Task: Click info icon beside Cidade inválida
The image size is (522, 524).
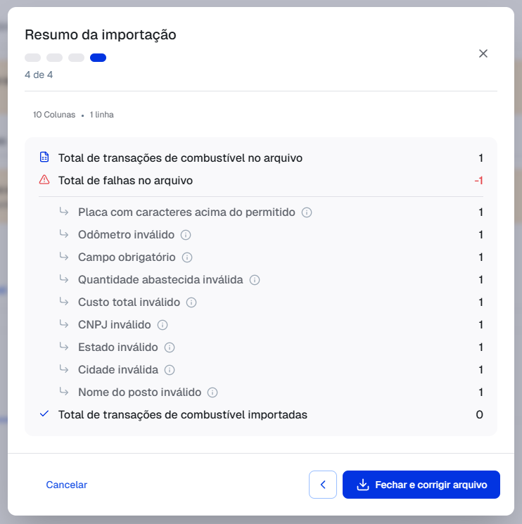Action: coord(170,370)
